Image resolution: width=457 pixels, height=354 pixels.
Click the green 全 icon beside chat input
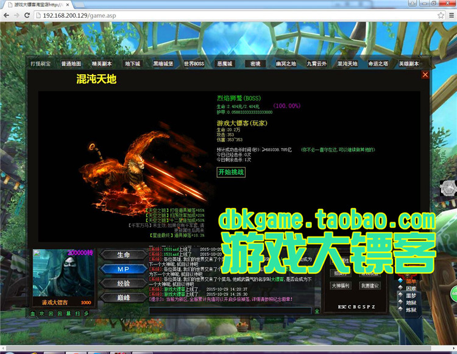click(317, 311)
